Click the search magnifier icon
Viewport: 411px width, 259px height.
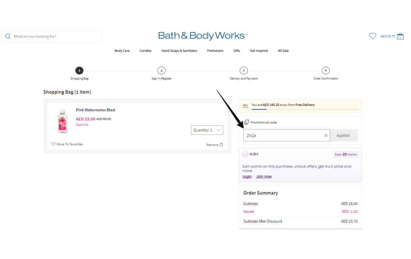click(x=8, y=36)
